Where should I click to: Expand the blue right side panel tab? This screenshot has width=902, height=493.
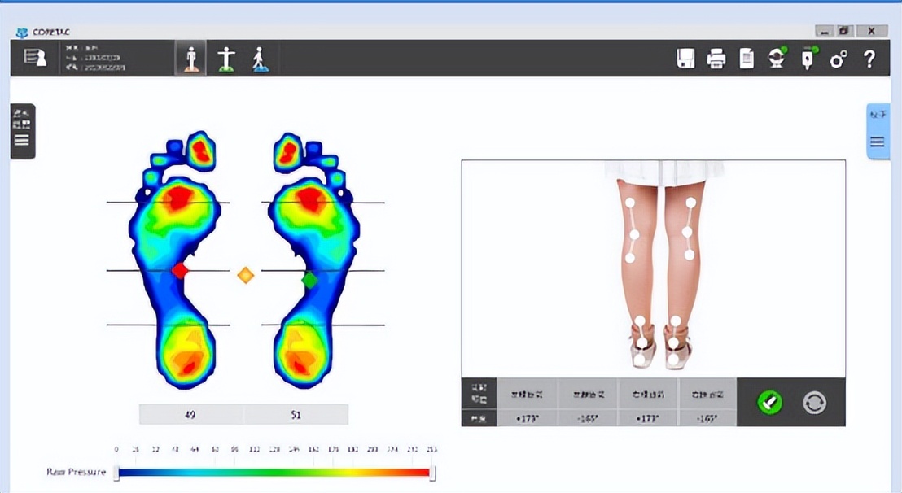tap(878, 132)
